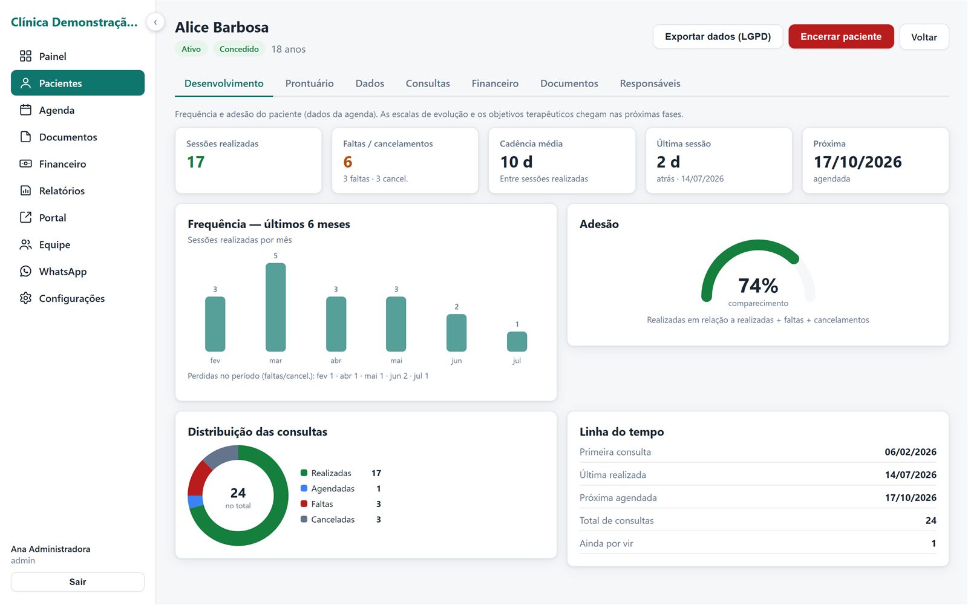This screenshot has height=605, width=968.
Task: Click the red Encerrar paciente button
Action: point(841,37)
